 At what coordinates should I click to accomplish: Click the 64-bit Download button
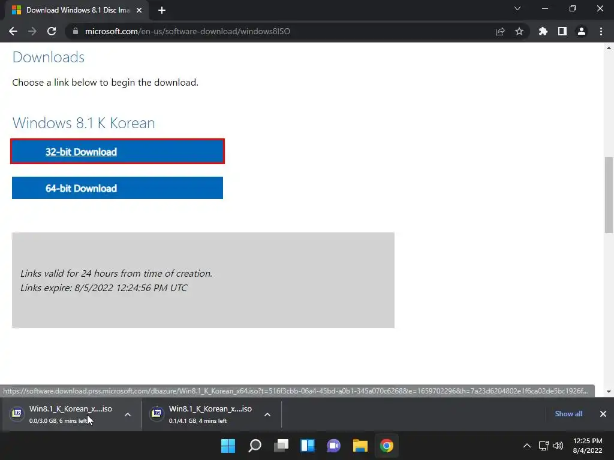coord(118,187)
